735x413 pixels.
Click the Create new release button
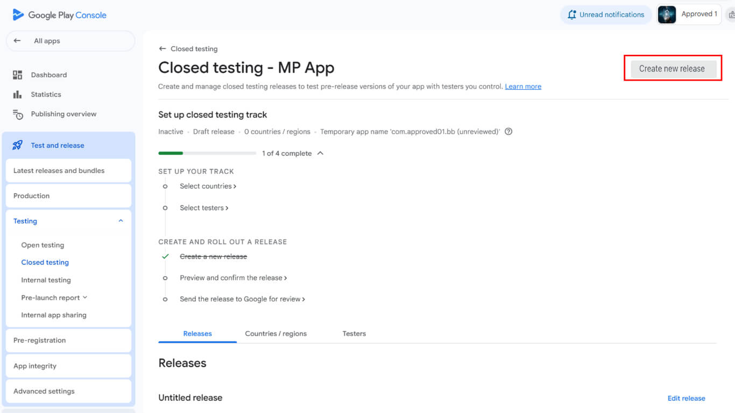pyautogui.click(x=673, y=69)
